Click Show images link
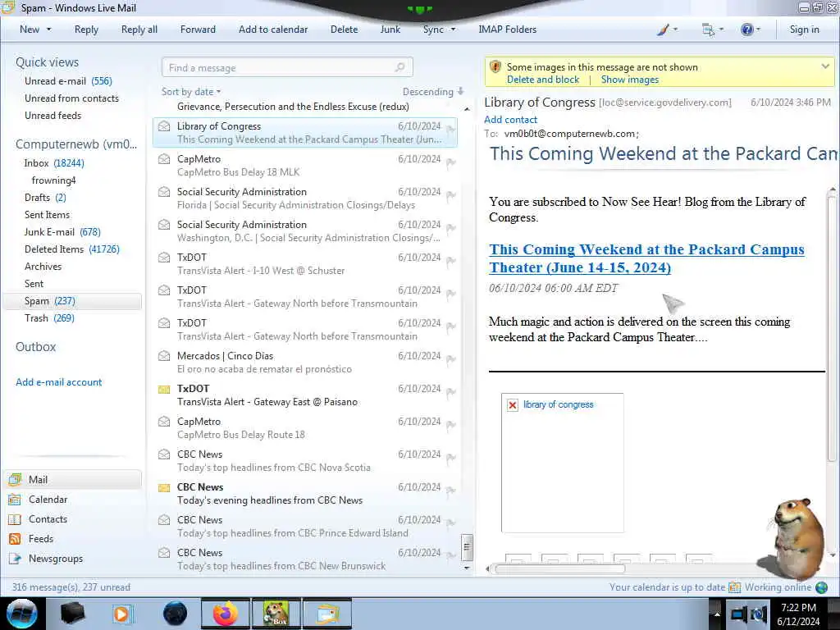This screenshot has width=840, height=630. (629, 80)
